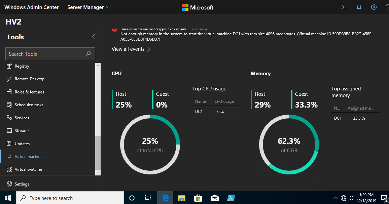
Task: Go to Virtual switches tool
Action: (x=29, y=169)
